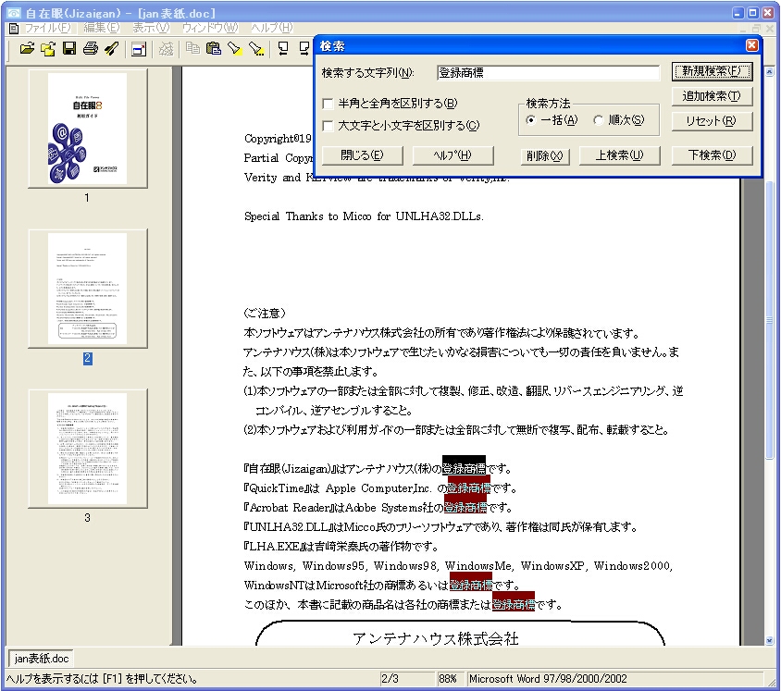The height and width of the screenshot is (691, 781).
Task: Focus the 検索する文字列 input field
Action: pyautogui.click(x=548, y=73)
